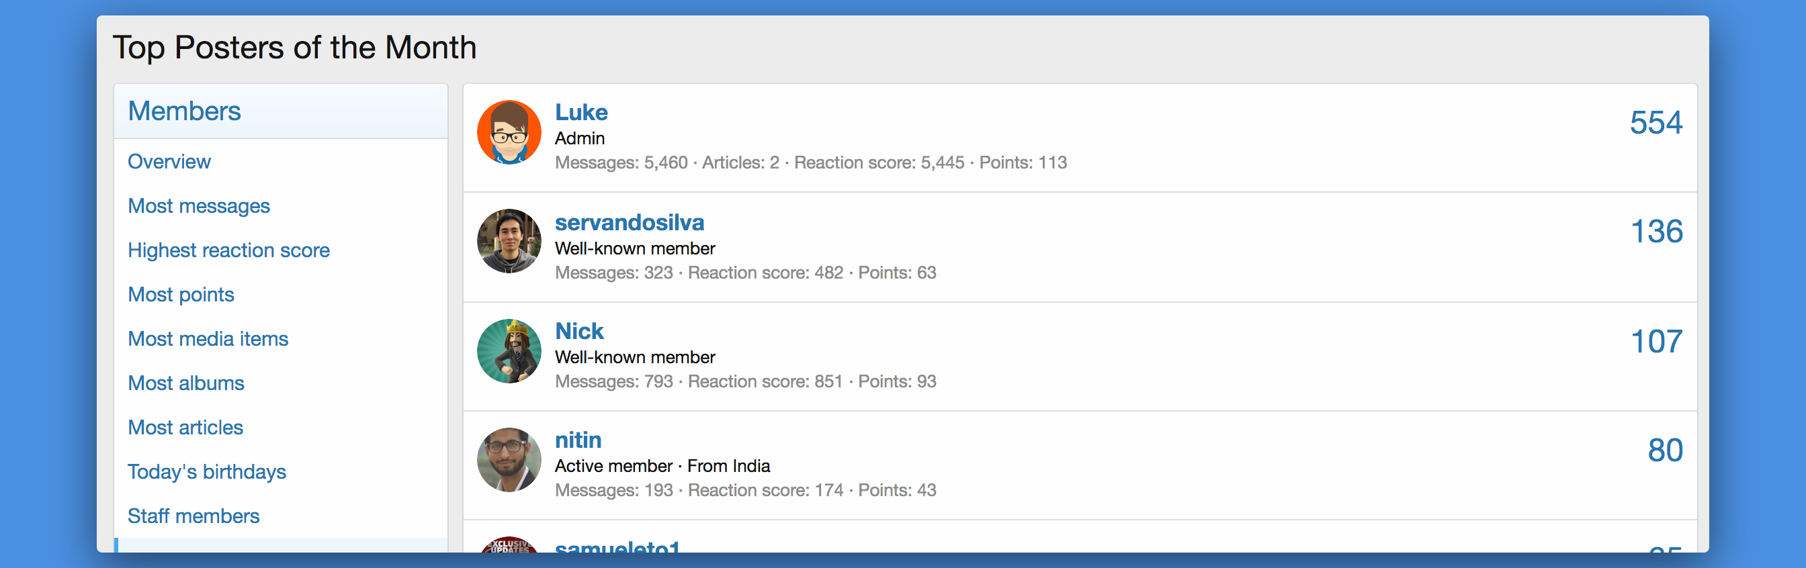Click servandosilva's profile photo avatar
This screenshot has width=1806, height=568.
[509, 241]
